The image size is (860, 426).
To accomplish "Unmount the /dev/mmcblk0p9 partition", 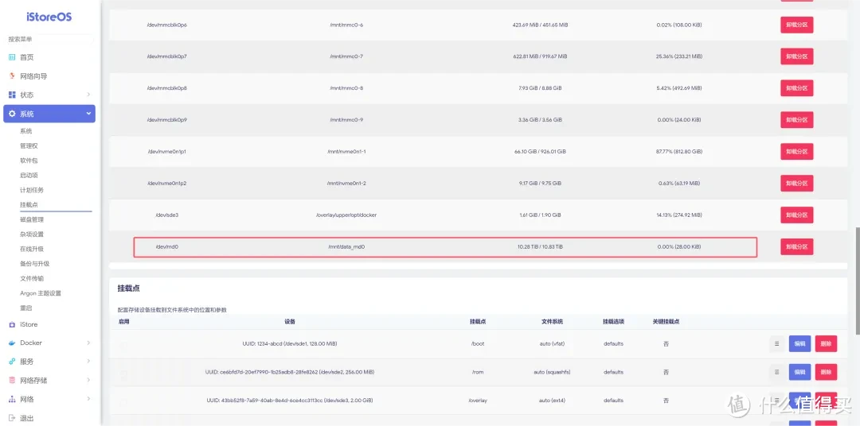I will click(796, 120).
